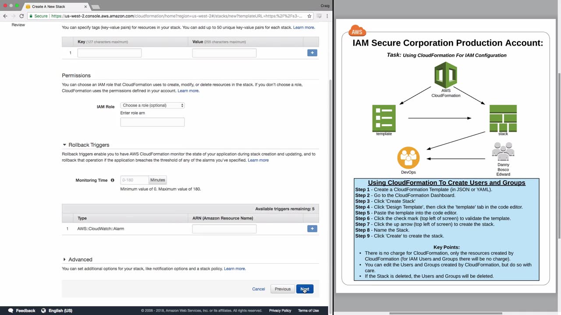Open Learn more link under Permissions
The width and height of the screenshot is (561, 315).
[x=188, y=91]
